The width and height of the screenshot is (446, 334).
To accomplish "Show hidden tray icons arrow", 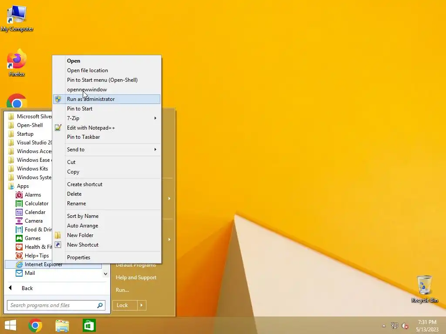I will (384, 326).
